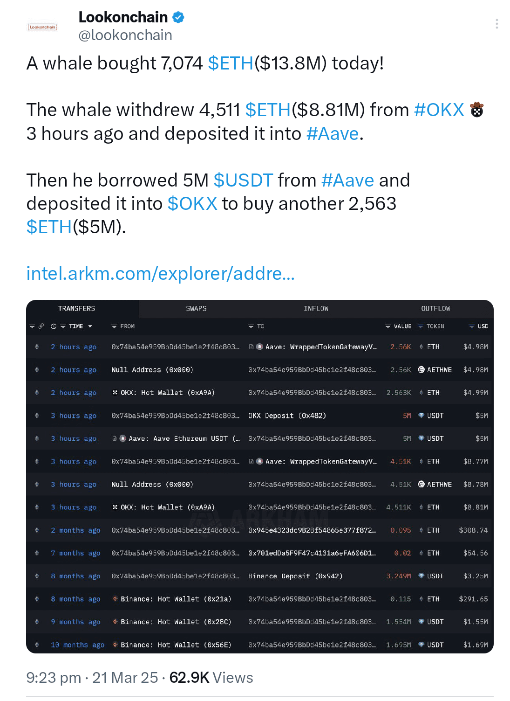Switch to the INFLOW tab
510x701 pixels.
pos(316,308)
